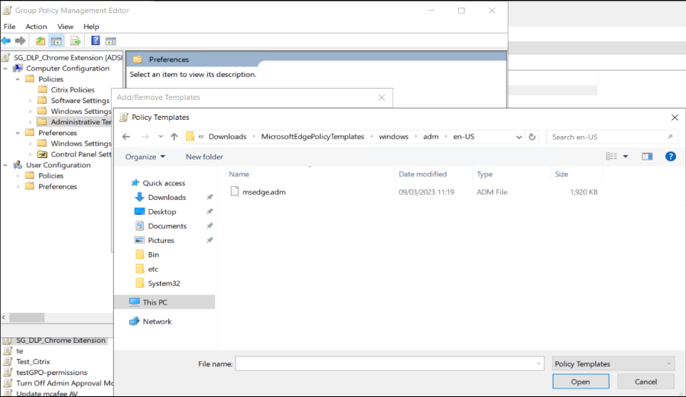Viewport: 686px width, 397px height.
Task: Expand the Software Settings tree node
Action: pyautogui.click(x=30, y=101)
